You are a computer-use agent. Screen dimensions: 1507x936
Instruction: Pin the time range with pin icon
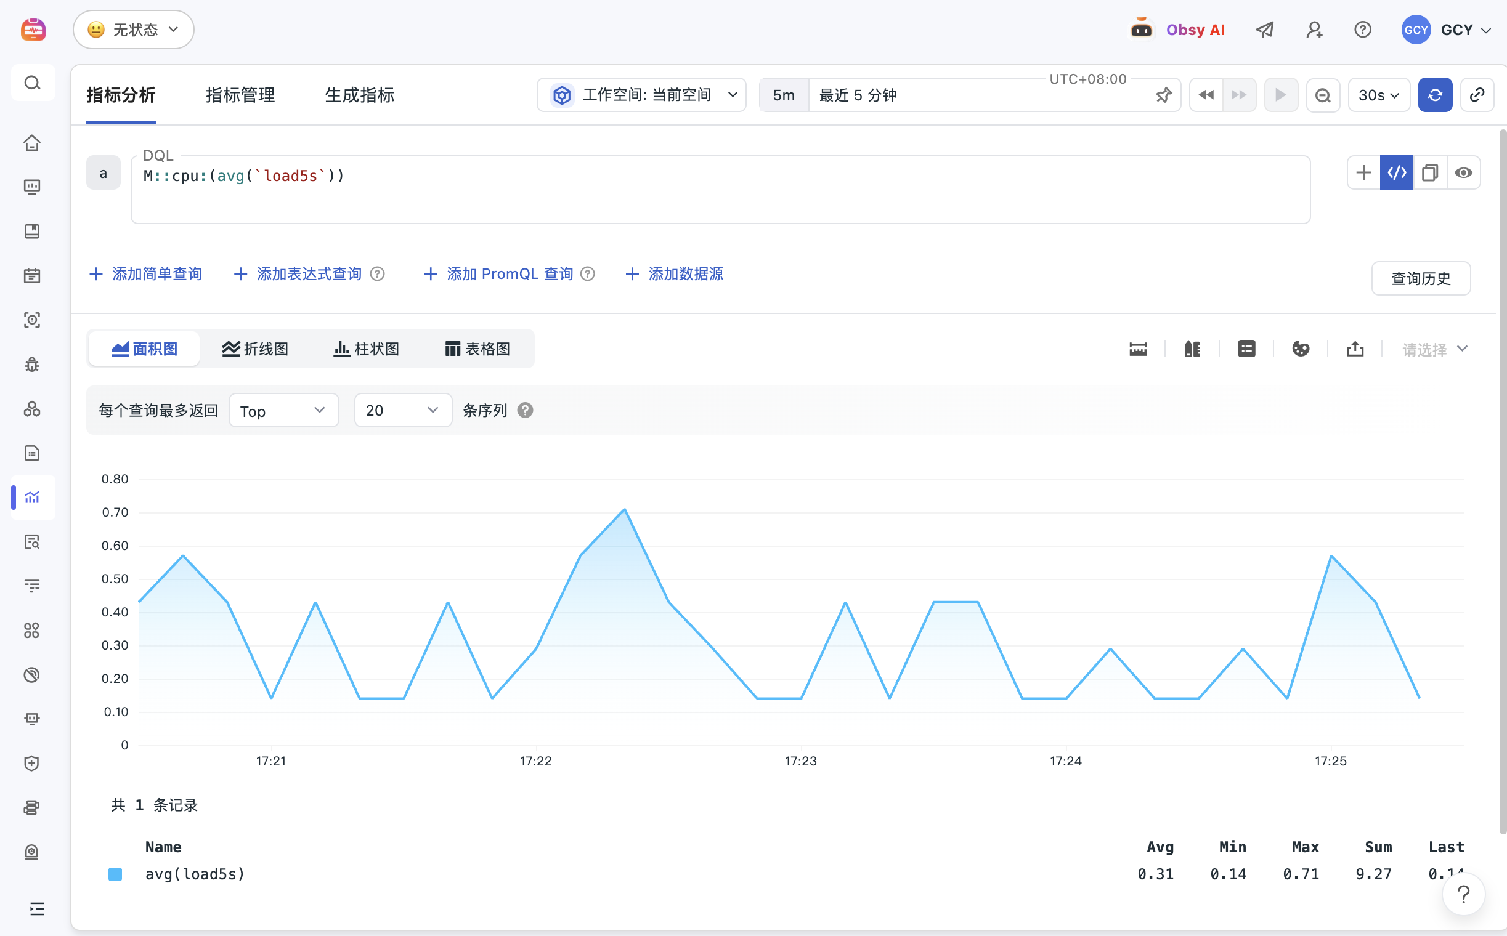pos(1164,95)
